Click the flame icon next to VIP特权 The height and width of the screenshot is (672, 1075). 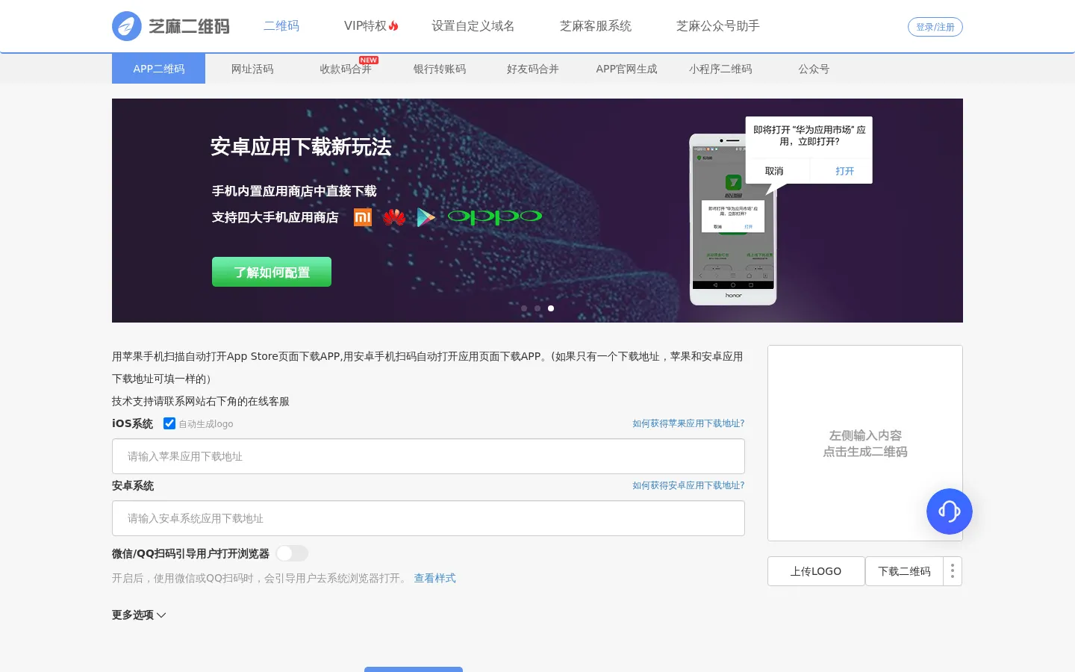click(x=393, y=26)
